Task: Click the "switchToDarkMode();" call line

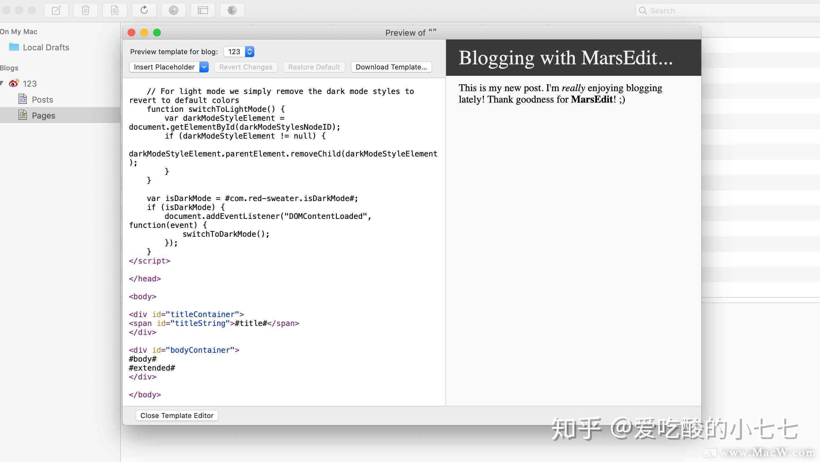Action: 226,234
